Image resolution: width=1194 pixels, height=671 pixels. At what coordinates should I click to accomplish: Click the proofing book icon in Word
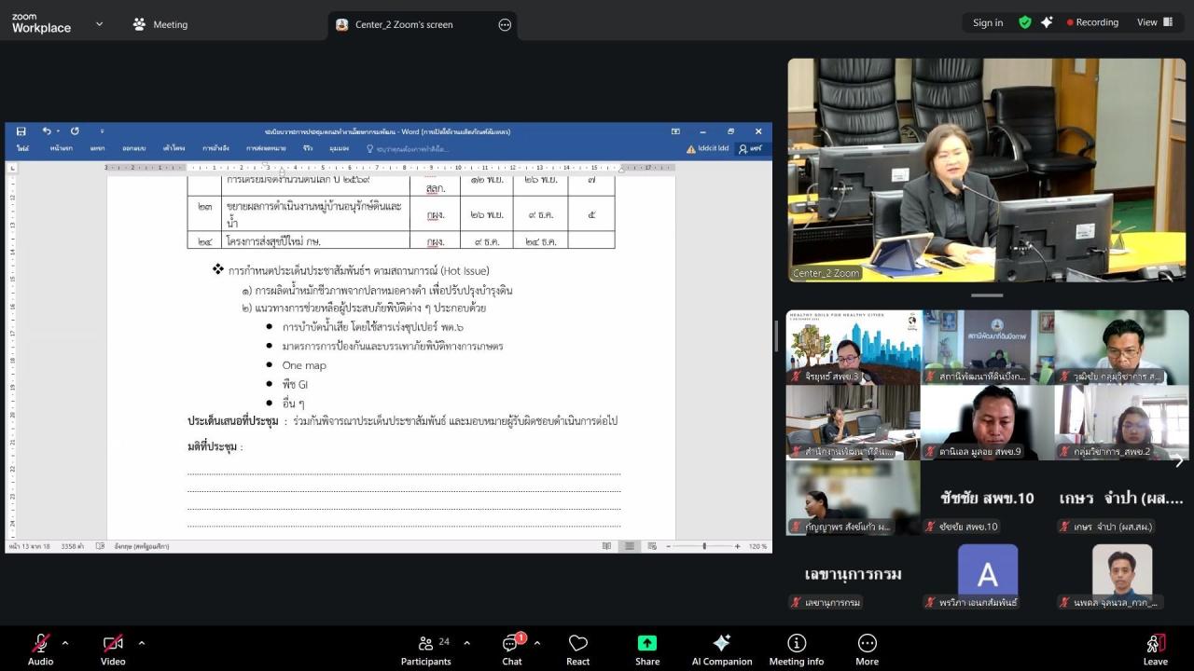click(102, 546)
